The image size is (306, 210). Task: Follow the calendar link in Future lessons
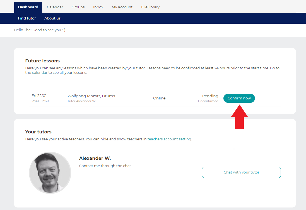point(40,72)
